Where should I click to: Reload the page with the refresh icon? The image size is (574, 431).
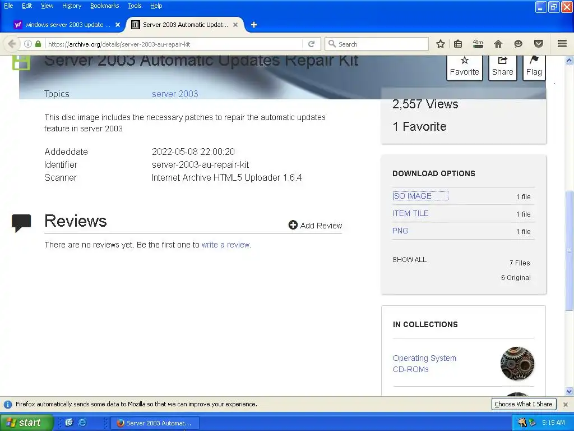(x=312, y=44)
